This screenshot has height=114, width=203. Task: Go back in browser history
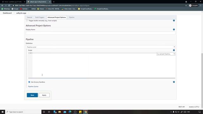[2, 6]
